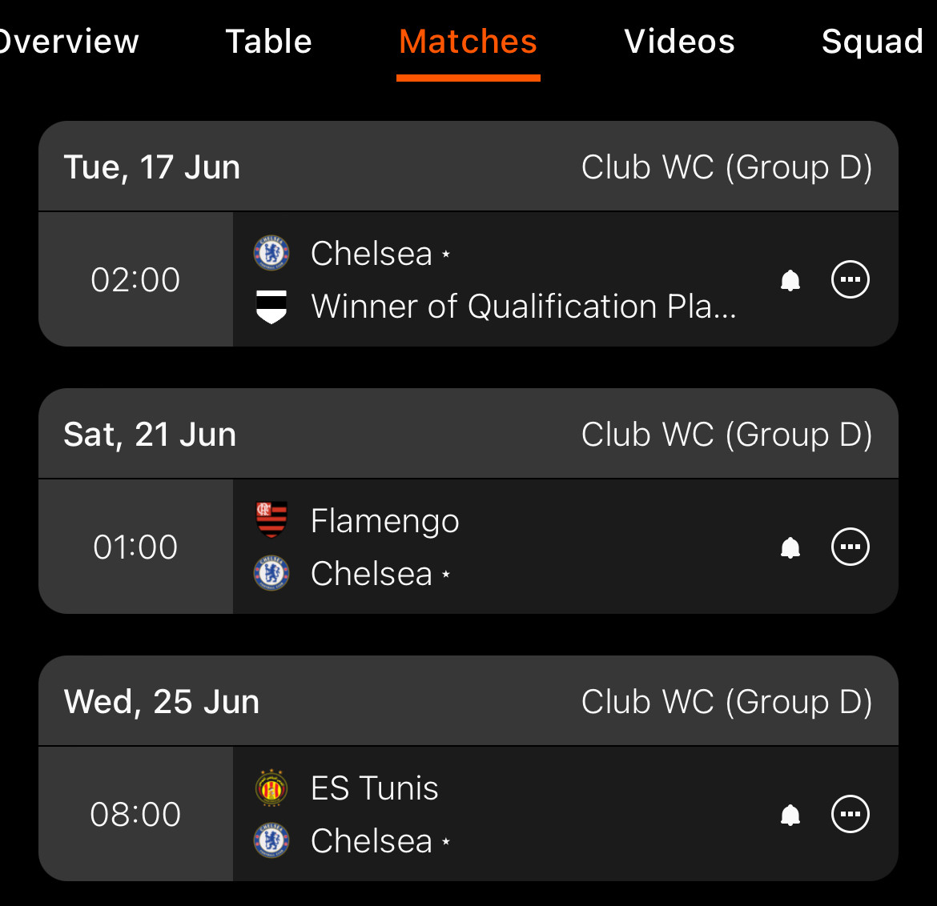Go to the Overview tab

67,41
